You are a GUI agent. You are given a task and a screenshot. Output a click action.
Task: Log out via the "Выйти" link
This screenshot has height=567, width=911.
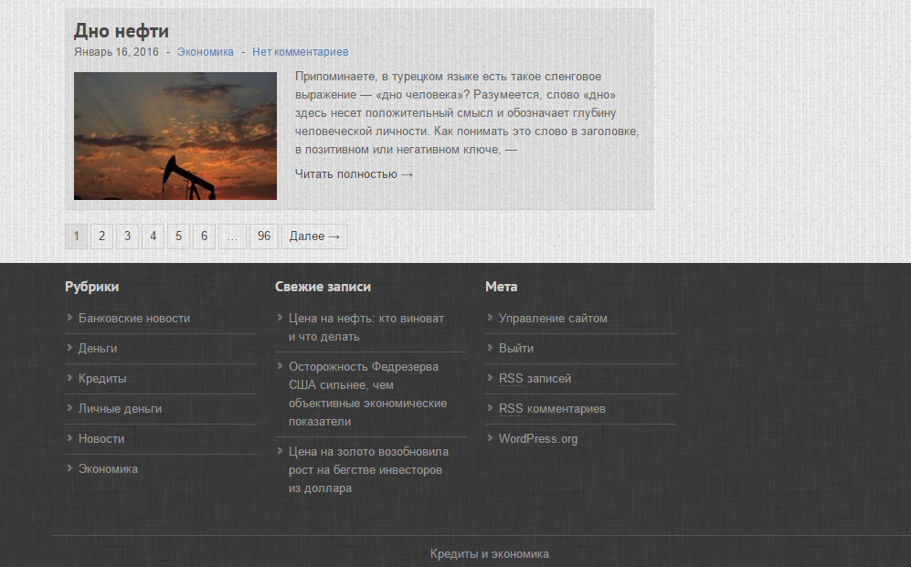516,348
